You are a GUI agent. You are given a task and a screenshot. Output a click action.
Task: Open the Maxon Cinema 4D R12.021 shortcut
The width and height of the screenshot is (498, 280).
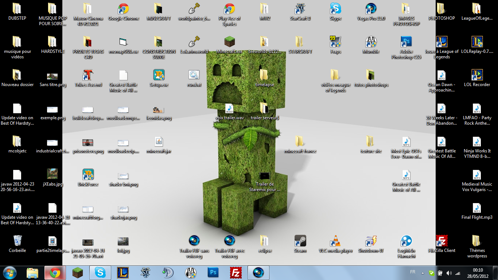(x=88, y=15)
